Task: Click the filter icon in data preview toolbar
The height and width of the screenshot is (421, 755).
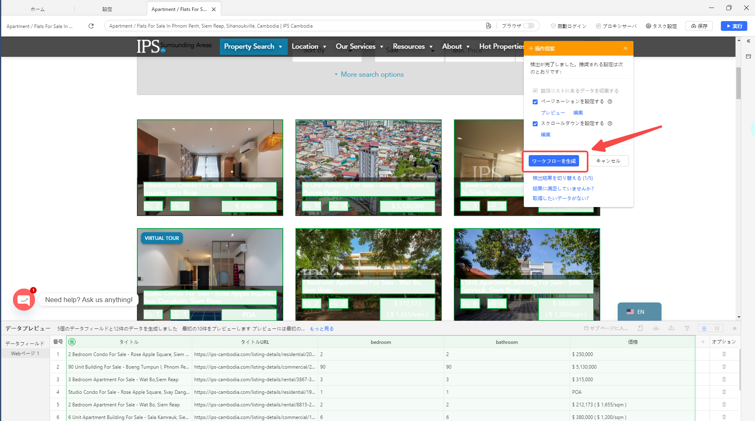Action: pyautogui.click(x=687, y=328)
